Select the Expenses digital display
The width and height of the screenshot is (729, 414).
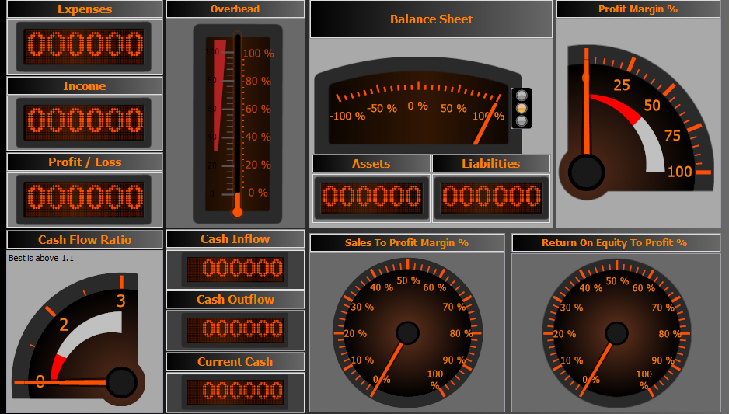[x=84, y=46]
